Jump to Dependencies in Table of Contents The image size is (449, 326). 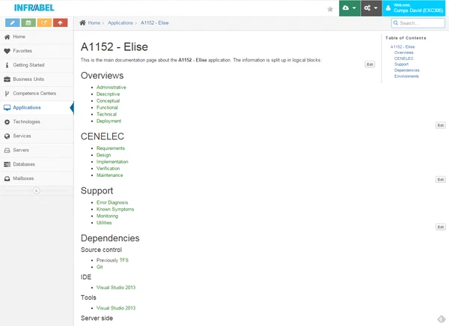406,70
